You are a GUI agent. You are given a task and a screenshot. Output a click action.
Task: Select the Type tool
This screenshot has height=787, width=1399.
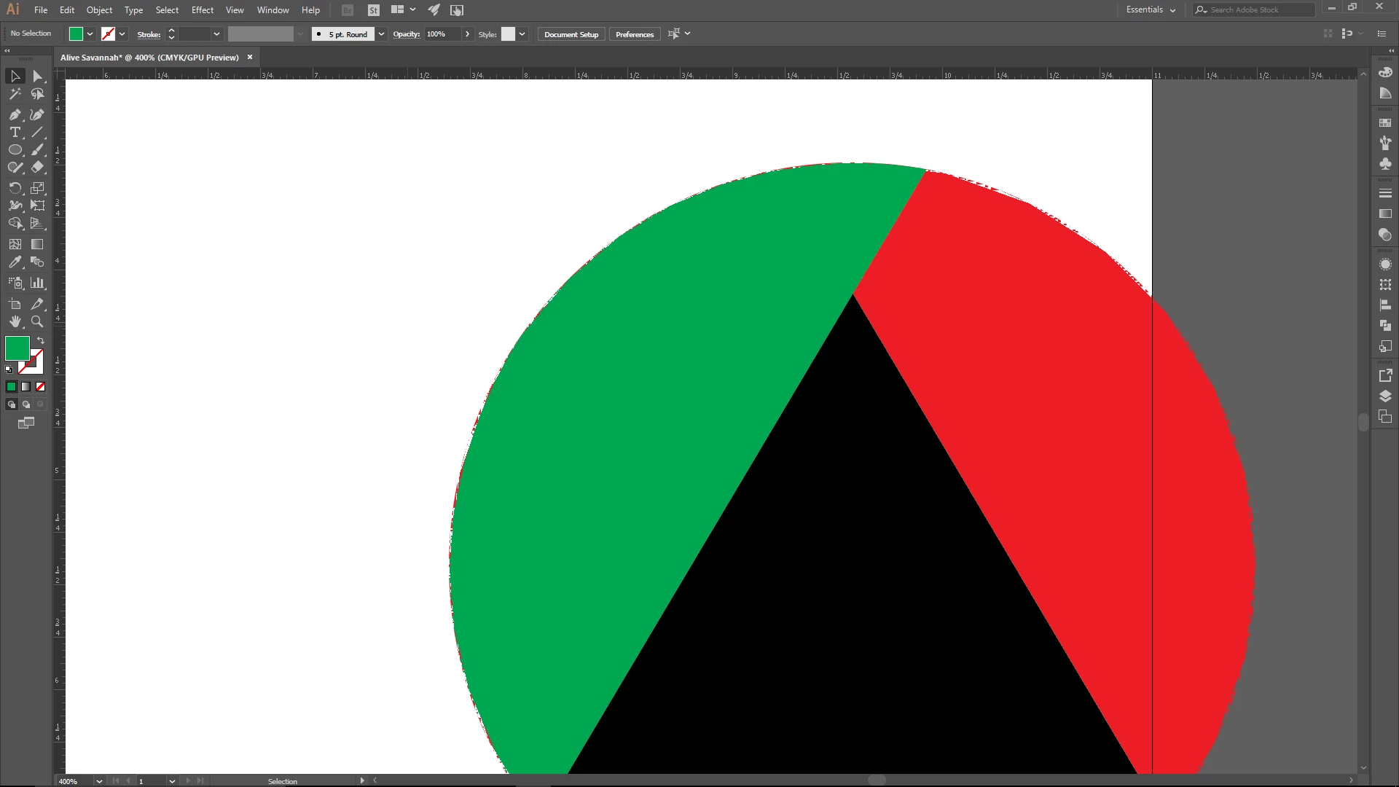point(15,133)
